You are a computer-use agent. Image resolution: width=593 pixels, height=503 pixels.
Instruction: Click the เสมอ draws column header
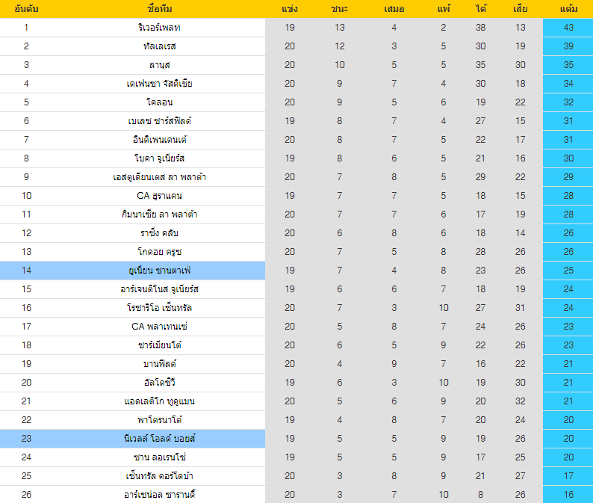point(394,9)
